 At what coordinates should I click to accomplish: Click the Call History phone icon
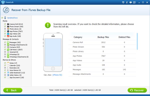(8, 50)
